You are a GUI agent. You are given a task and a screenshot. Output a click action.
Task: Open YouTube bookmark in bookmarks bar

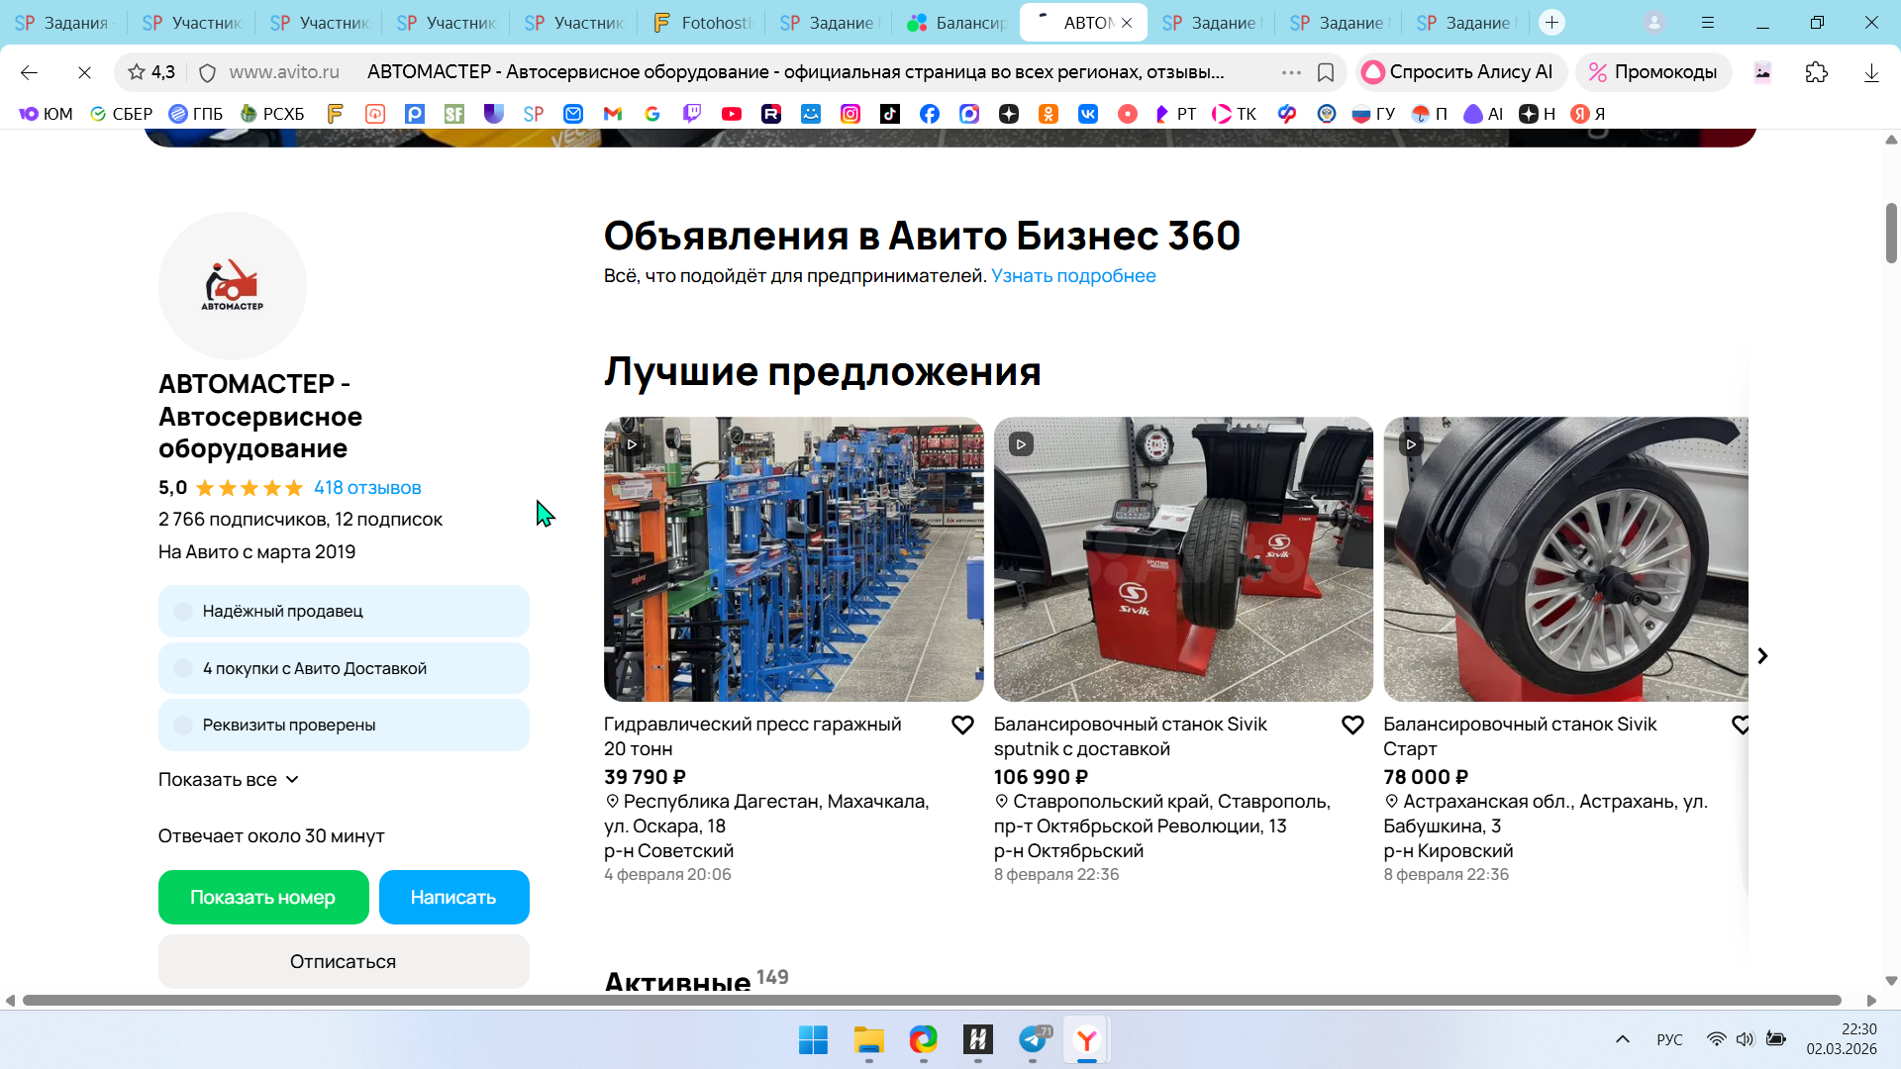[x=732, y=114]
